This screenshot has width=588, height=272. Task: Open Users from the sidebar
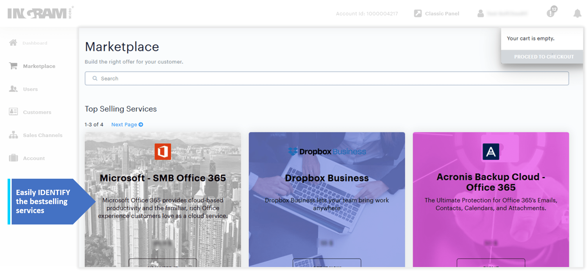pos(30,89)
